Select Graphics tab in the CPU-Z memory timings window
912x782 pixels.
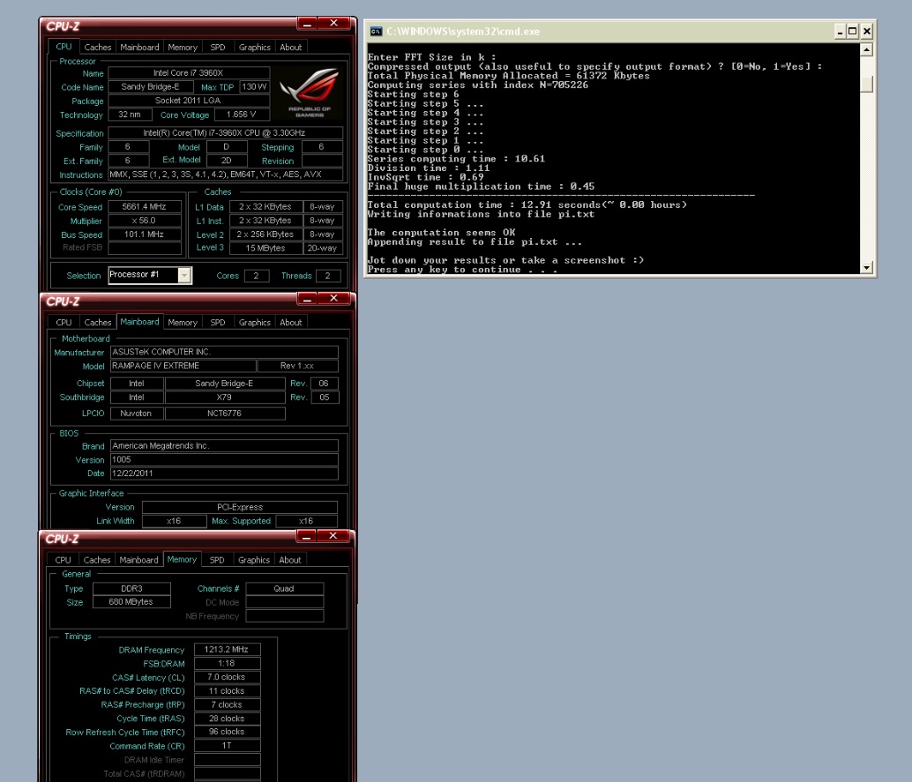click(254, 560)
